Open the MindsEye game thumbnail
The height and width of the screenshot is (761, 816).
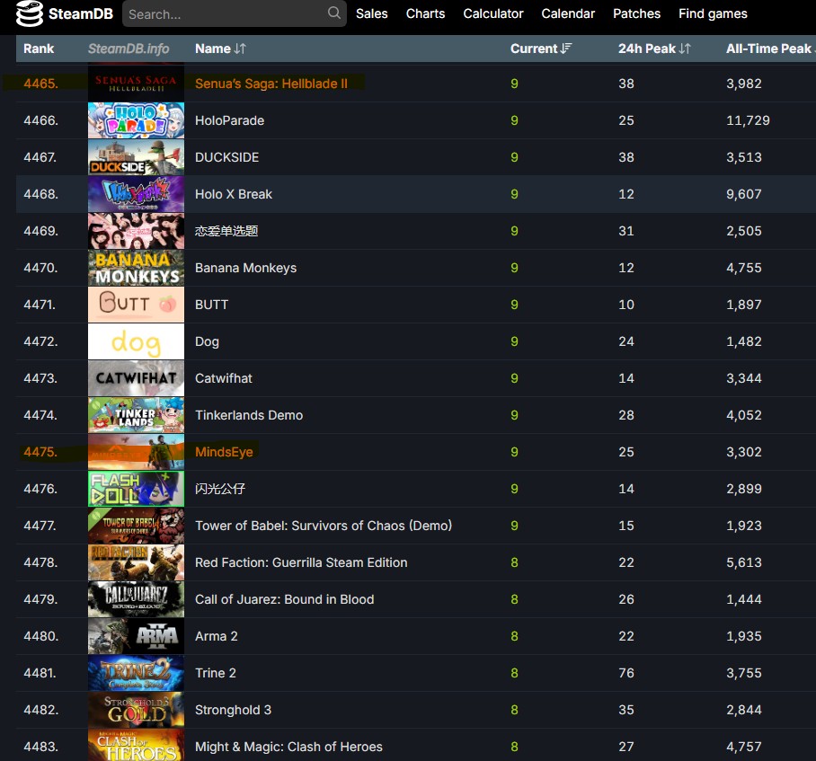point(136,452)
